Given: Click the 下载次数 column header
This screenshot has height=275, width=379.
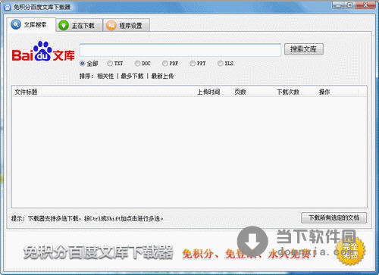Looking at the screenshot, I should pos(288,92).
